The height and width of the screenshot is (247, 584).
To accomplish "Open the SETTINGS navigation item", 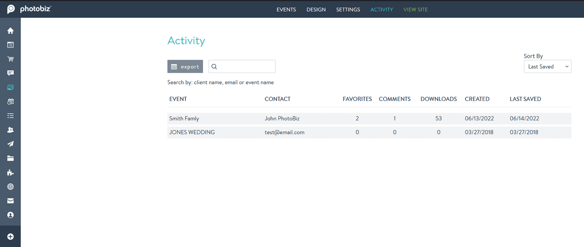I will pyautogui.click(x=348, y=9).
